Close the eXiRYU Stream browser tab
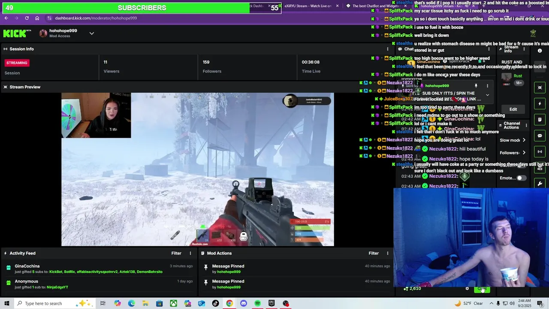 (x=337, y=6)
